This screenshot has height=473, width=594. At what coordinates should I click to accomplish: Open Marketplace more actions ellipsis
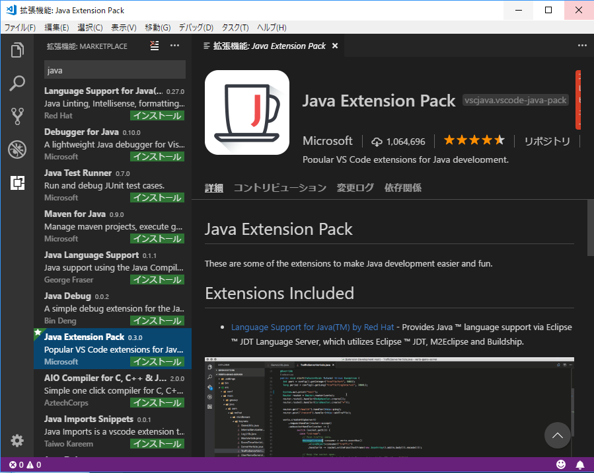click(x=174, y=46)
